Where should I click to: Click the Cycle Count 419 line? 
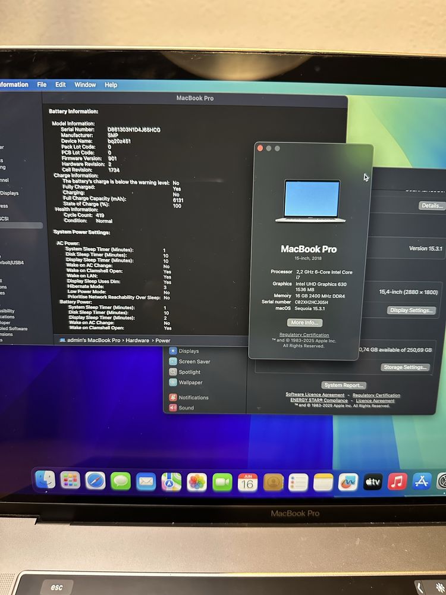tap(84, 215)
